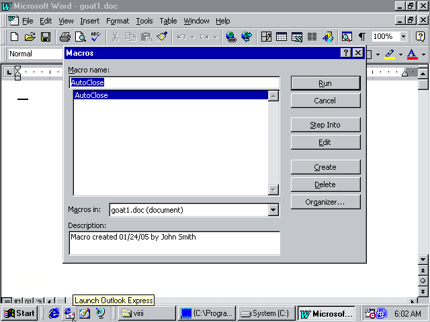Click the Word document icon in the menu bar
430x322 pixels.
click(13, 21)
